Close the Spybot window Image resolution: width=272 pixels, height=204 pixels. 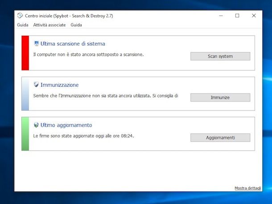tap(254, 16)
